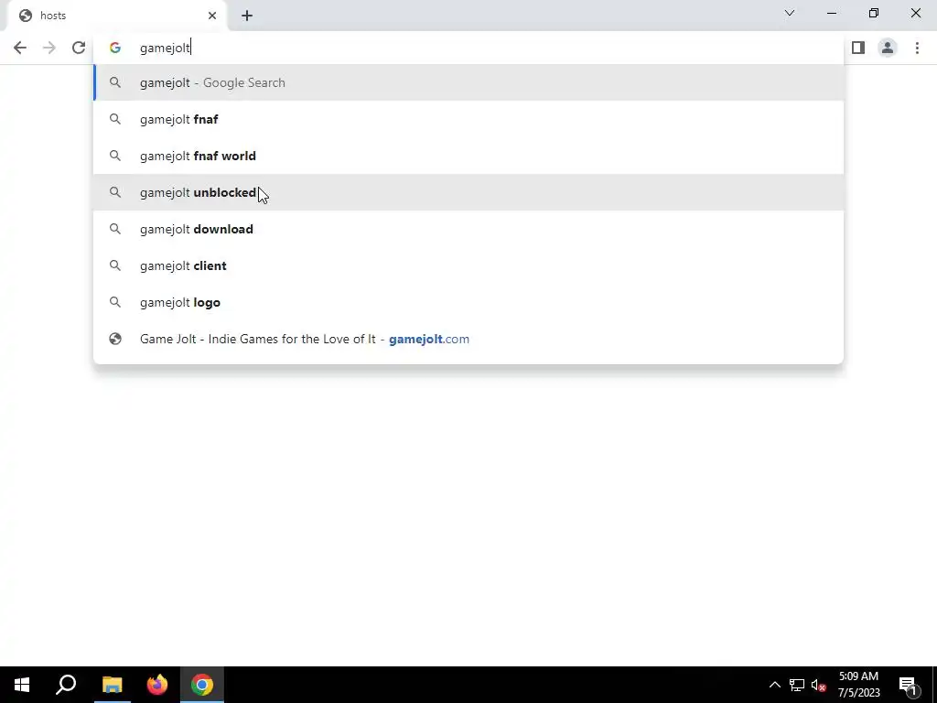
Task: Click the Forward navigation arrow
Action: tap(49, 48)
